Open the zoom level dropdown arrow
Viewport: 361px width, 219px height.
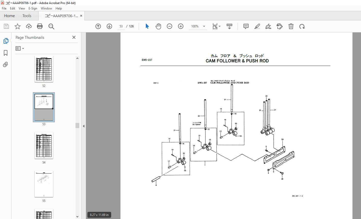(x=204, y=26)
